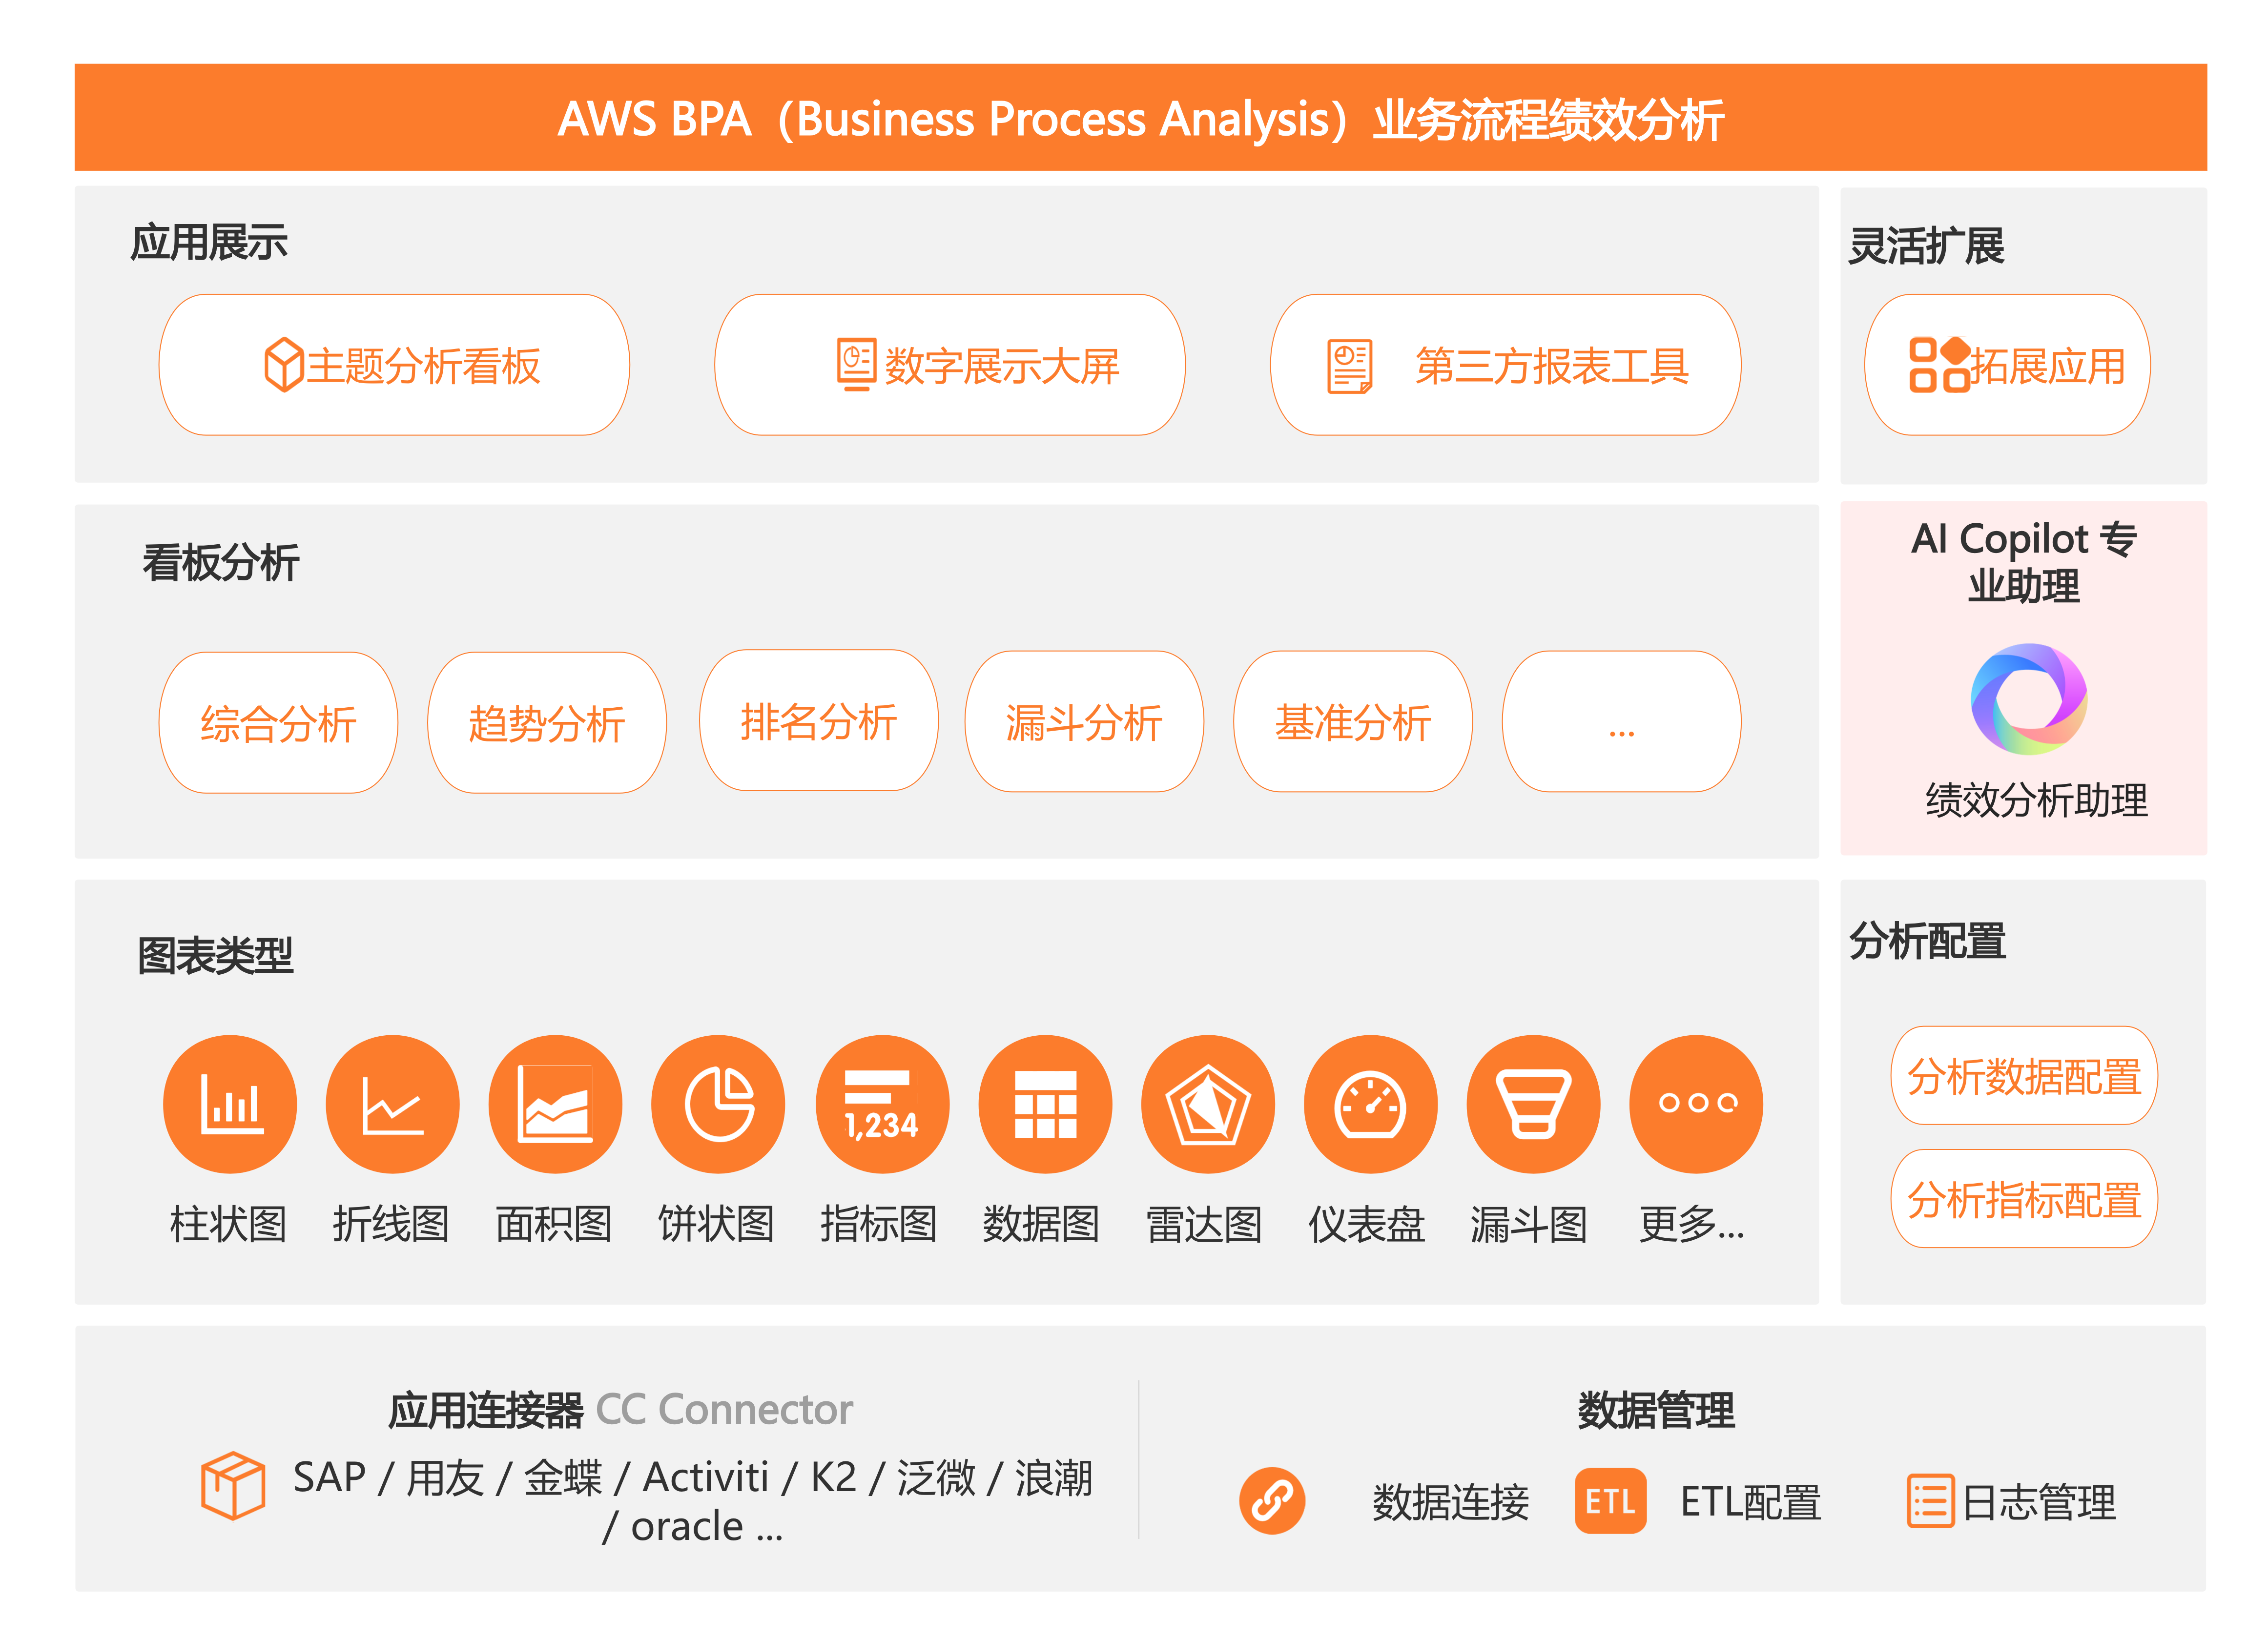Open the 主题分析看板 button
This screenshot has width=2268, height=1640.
(394, 365)
